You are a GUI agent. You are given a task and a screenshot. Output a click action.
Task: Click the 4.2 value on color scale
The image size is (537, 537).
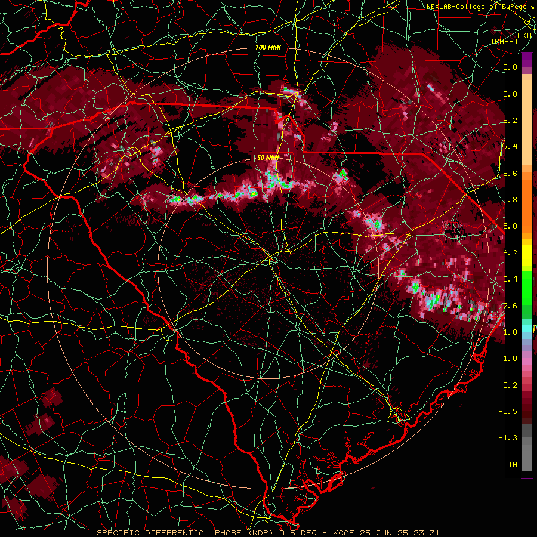click(x=510, y=252)
